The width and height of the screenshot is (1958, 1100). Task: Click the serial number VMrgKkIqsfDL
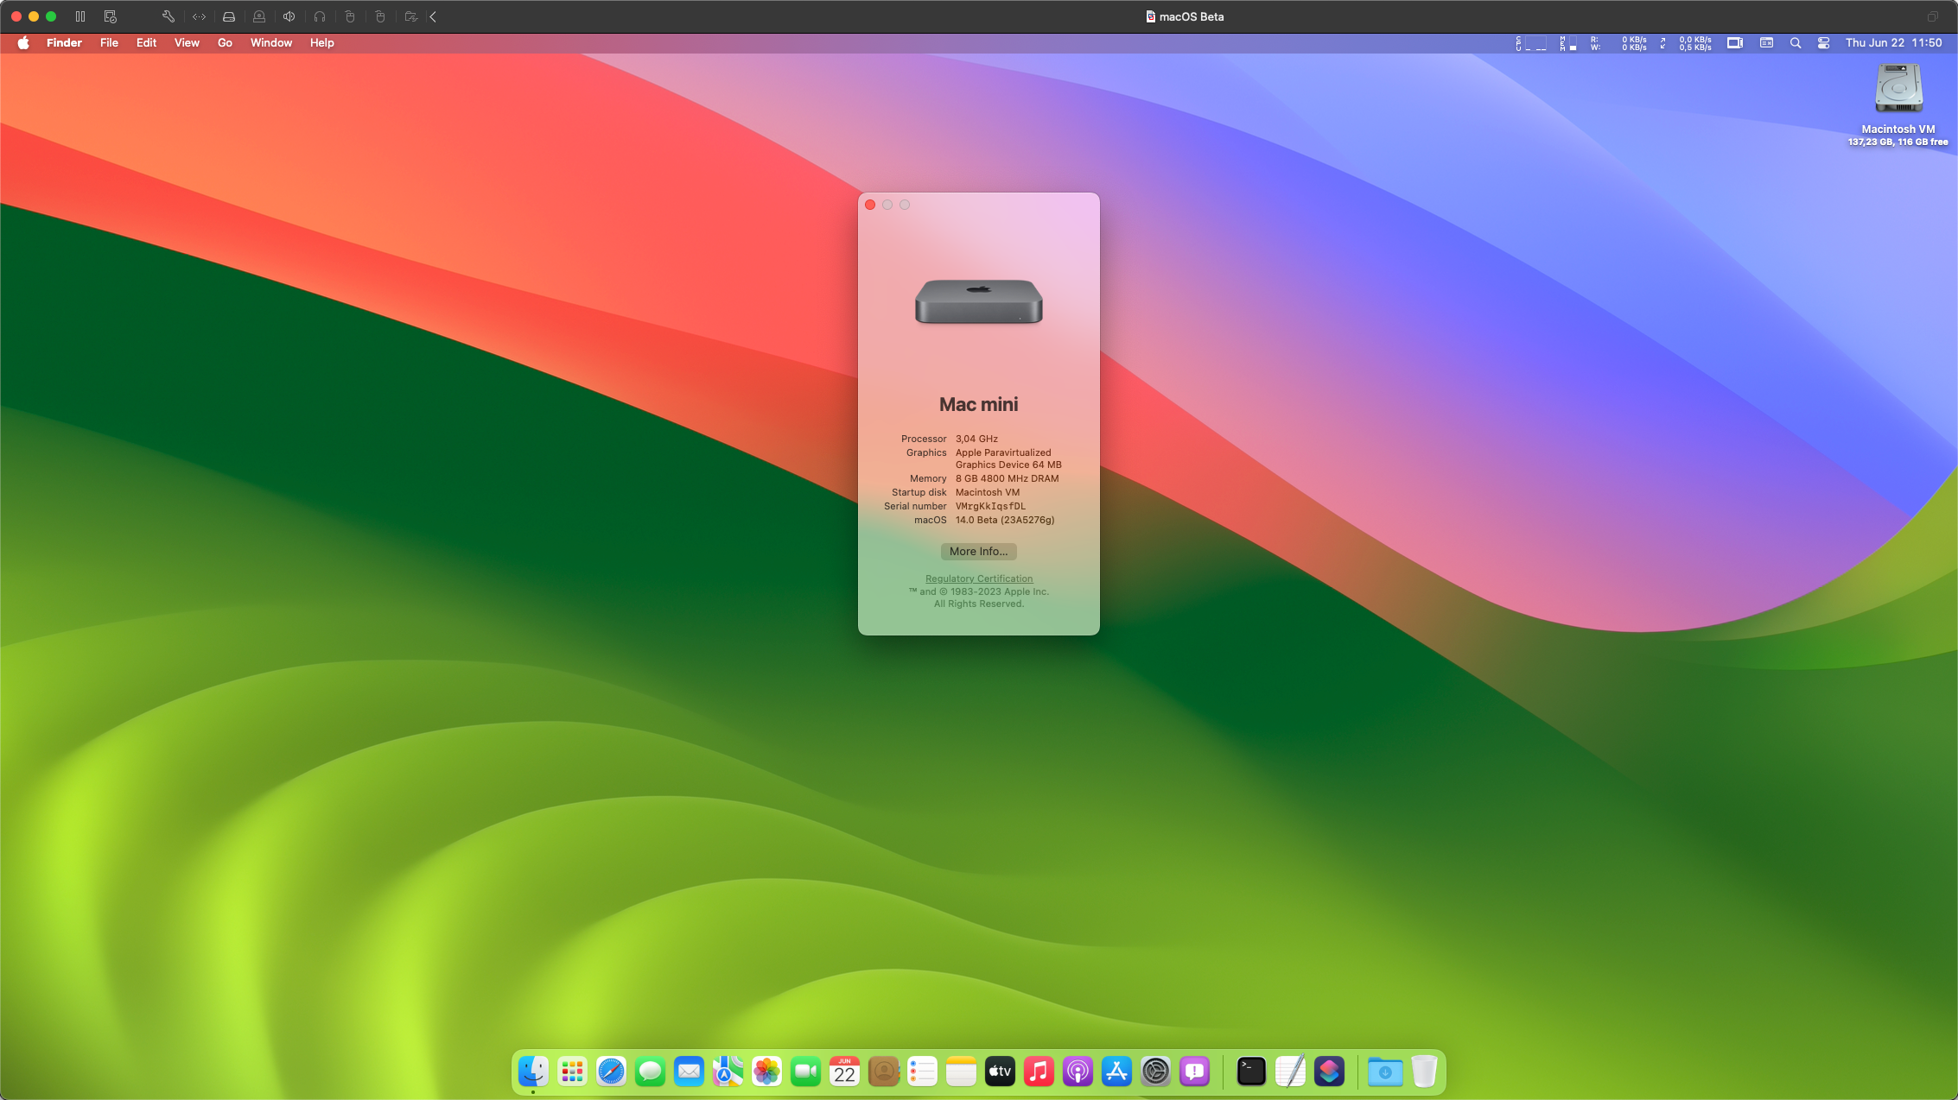[x=990, y=507]
